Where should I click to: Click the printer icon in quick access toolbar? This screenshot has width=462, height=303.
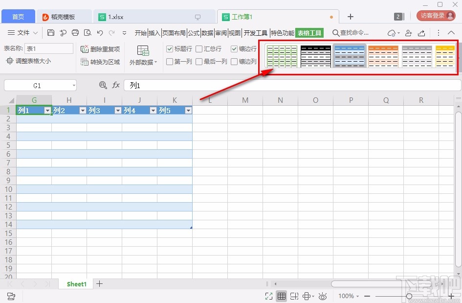tap(75, 32)
